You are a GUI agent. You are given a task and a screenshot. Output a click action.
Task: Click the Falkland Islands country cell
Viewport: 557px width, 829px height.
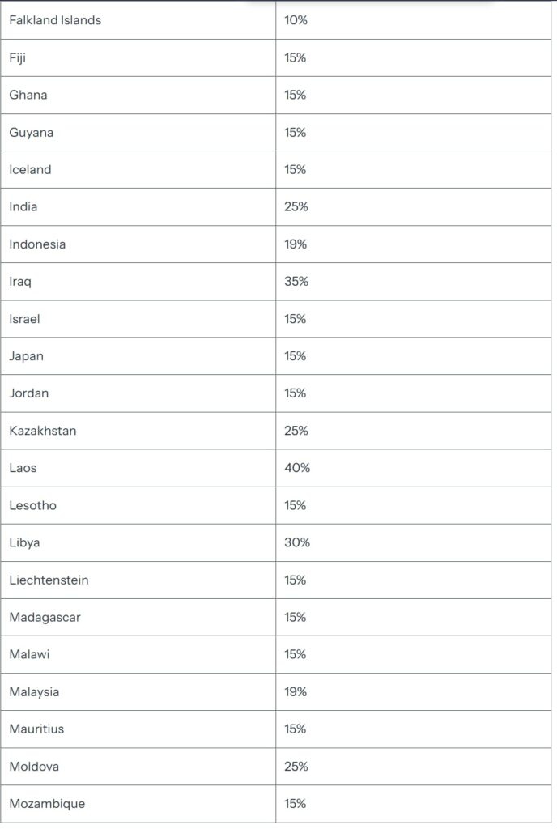[x=55, y=20]
